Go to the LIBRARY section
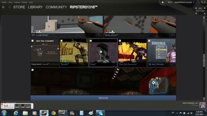The width and height of the screenshot is (207, 116). [x=35, y=7]
